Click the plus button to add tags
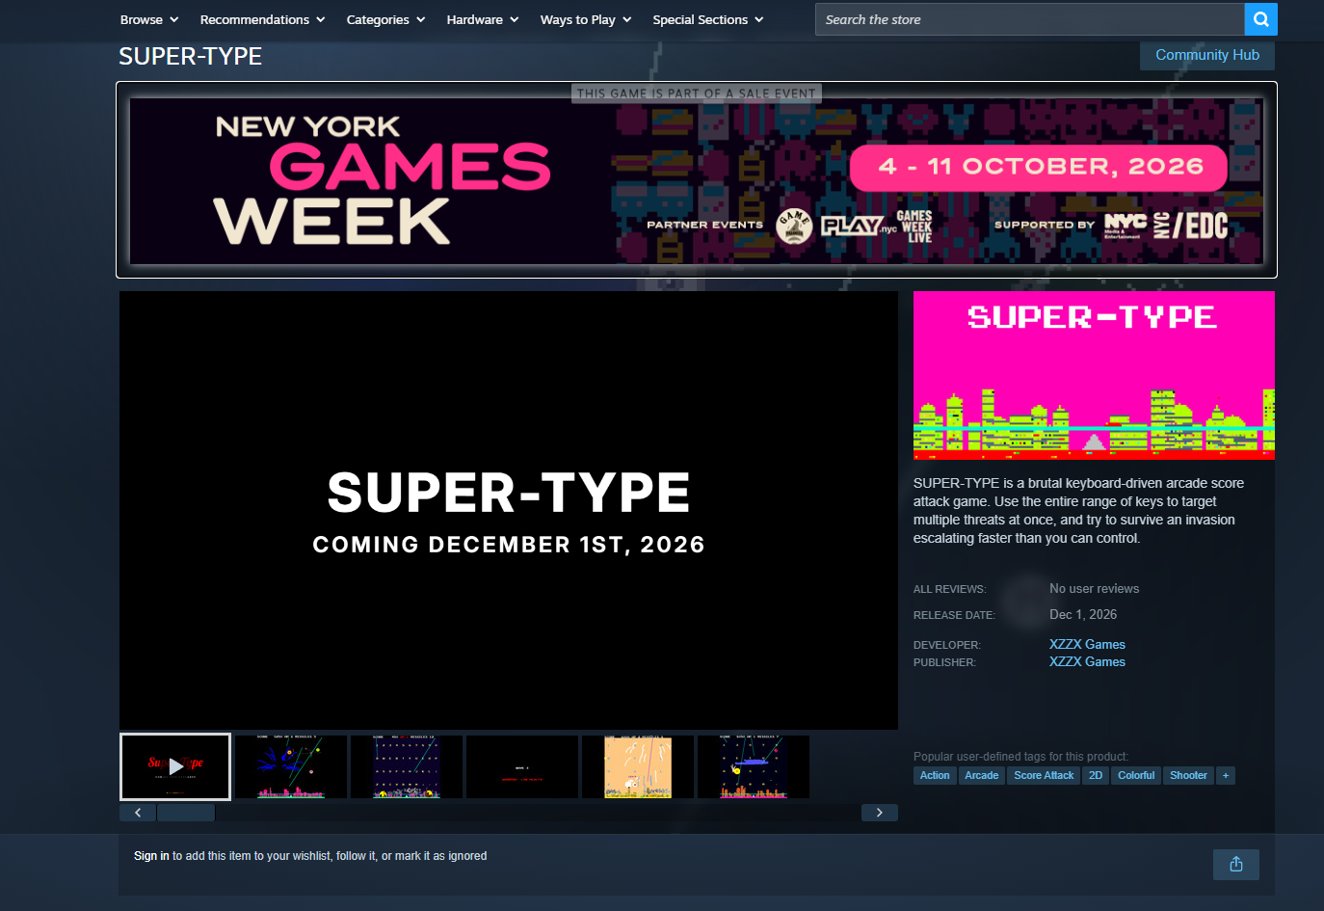1324x911 pixels. (x=1226, y=775)
